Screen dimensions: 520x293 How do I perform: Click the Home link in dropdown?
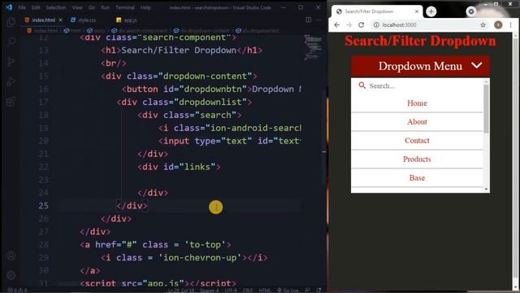pos(417,103)
